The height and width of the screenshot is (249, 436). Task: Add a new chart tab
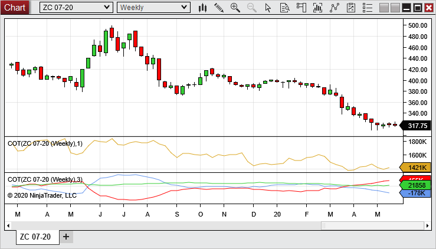point(66,237)
